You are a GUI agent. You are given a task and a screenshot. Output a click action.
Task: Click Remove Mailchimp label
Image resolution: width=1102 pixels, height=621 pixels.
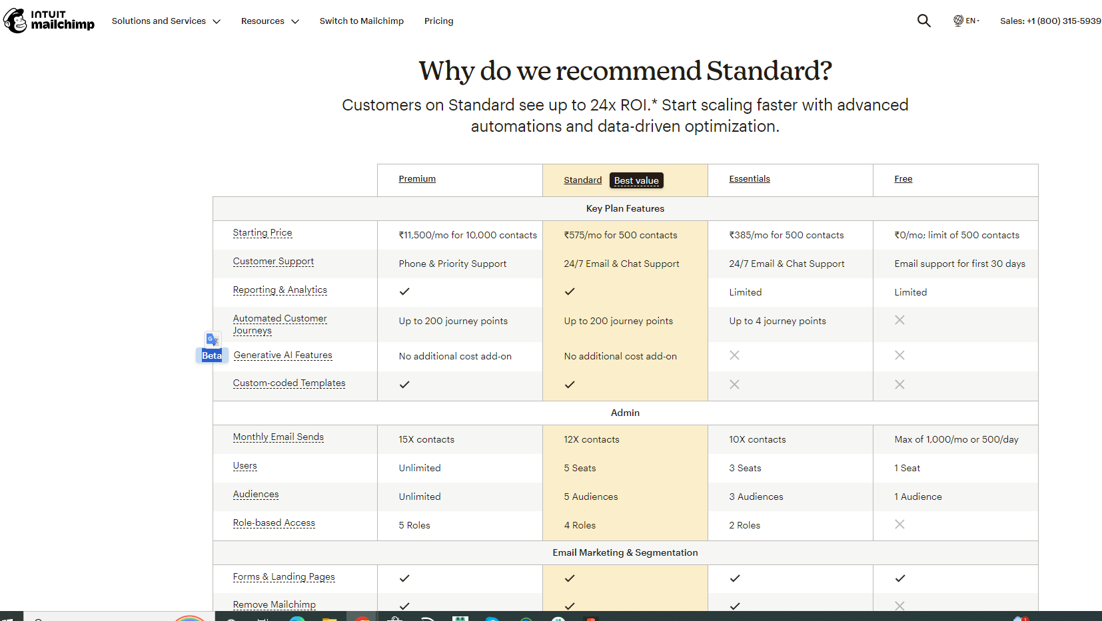coord(275,605)
